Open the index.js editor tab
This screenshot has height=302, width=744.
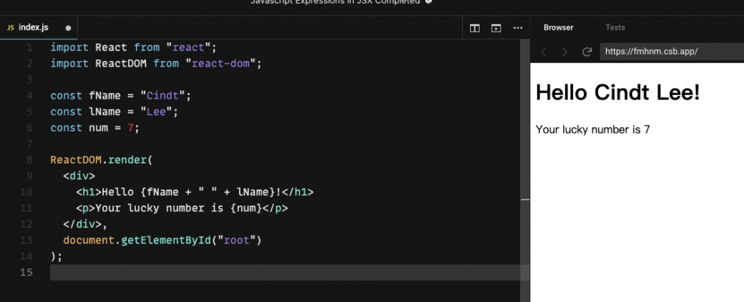click(39, 28)
